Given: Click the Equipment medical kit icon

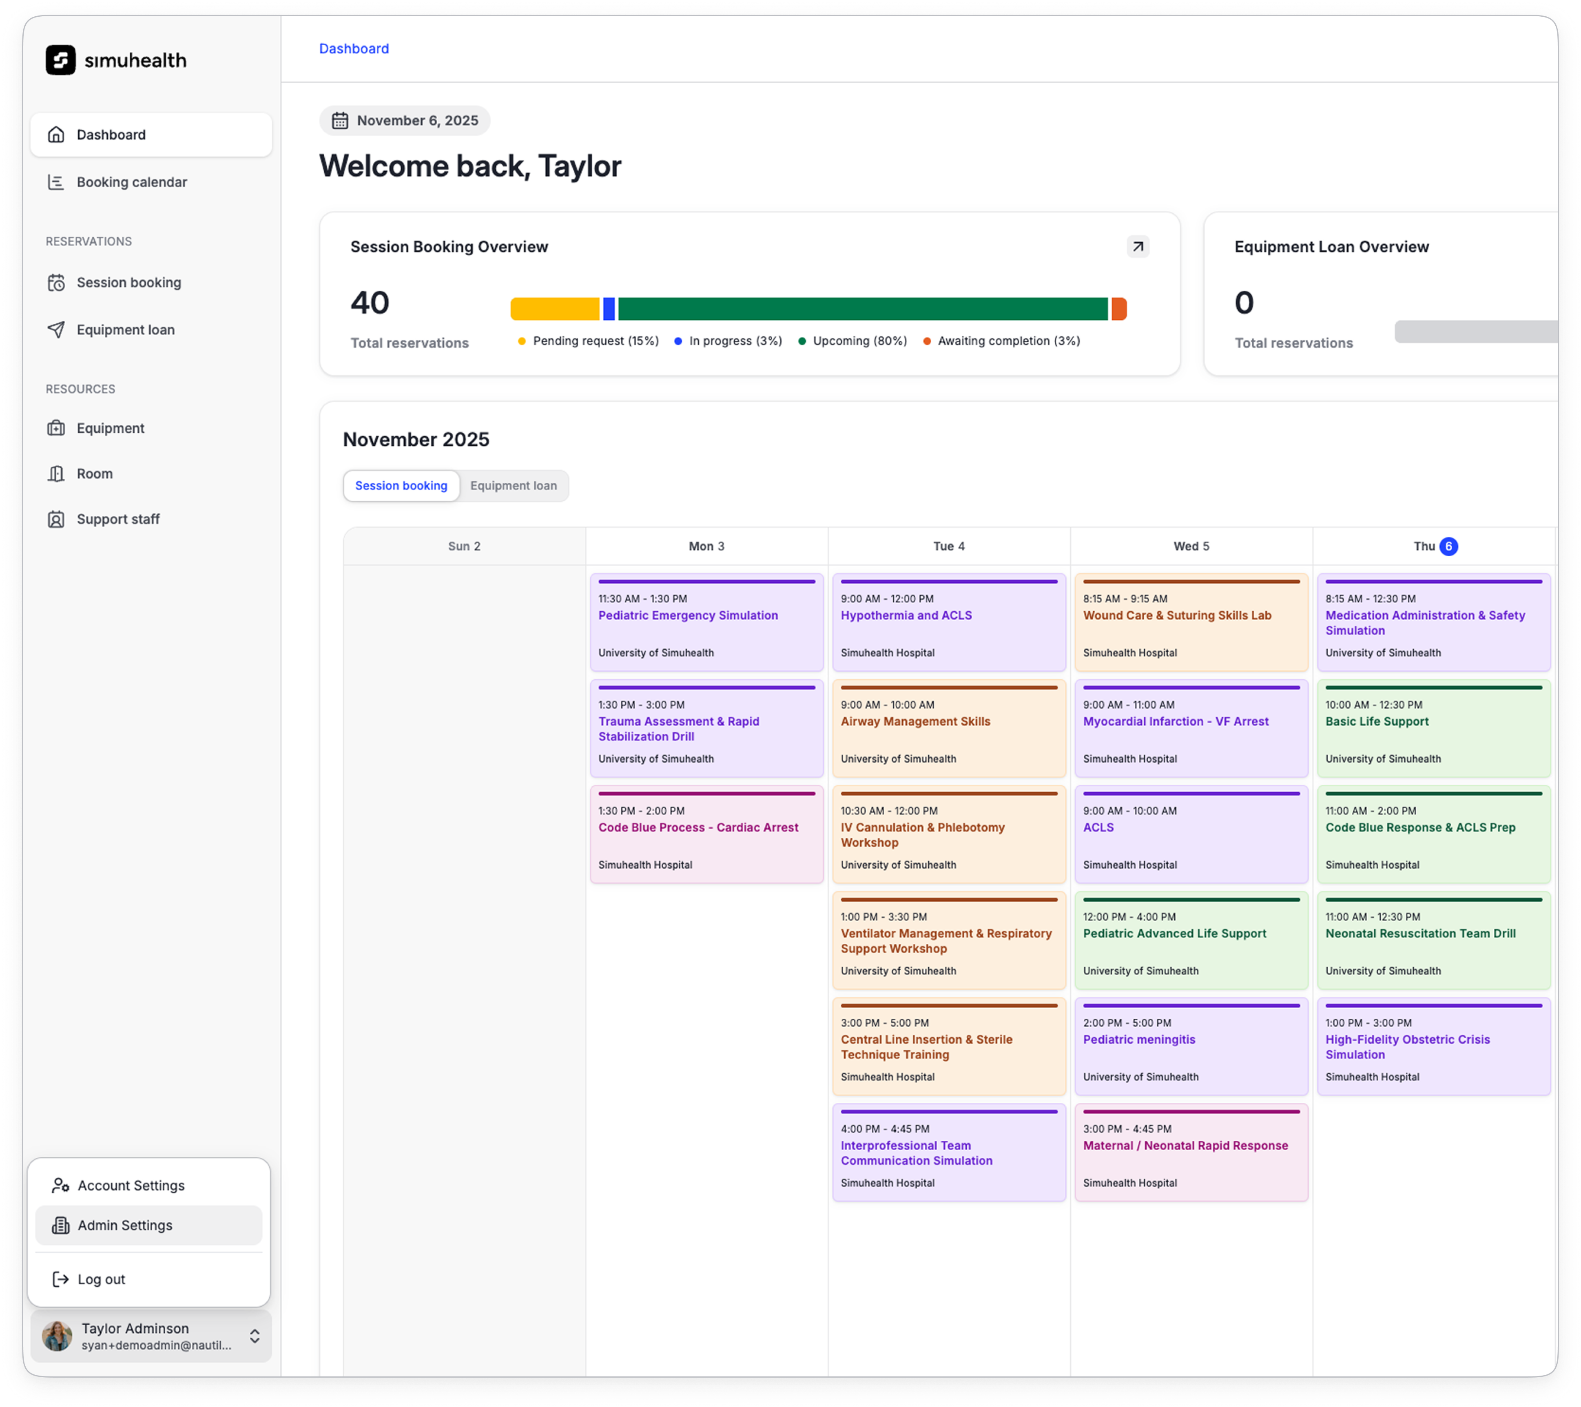Looking at the screenshot, I should tap(56, 428).
